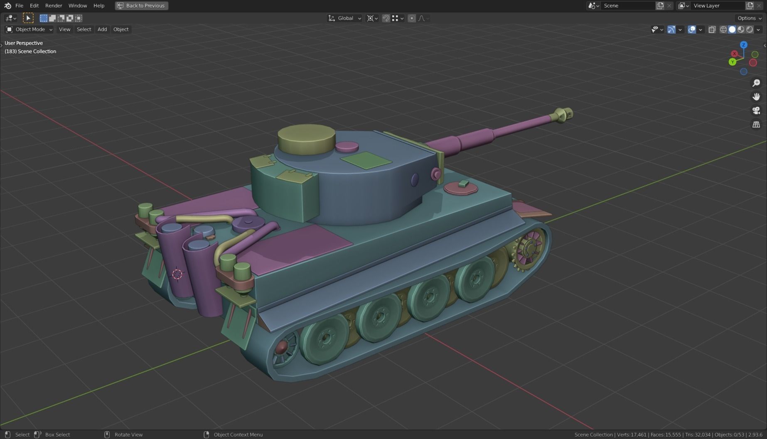This screenshot has width=767, height=439.
Task: Open the transform pivot point dropdown
Action: tap(372, 18)
